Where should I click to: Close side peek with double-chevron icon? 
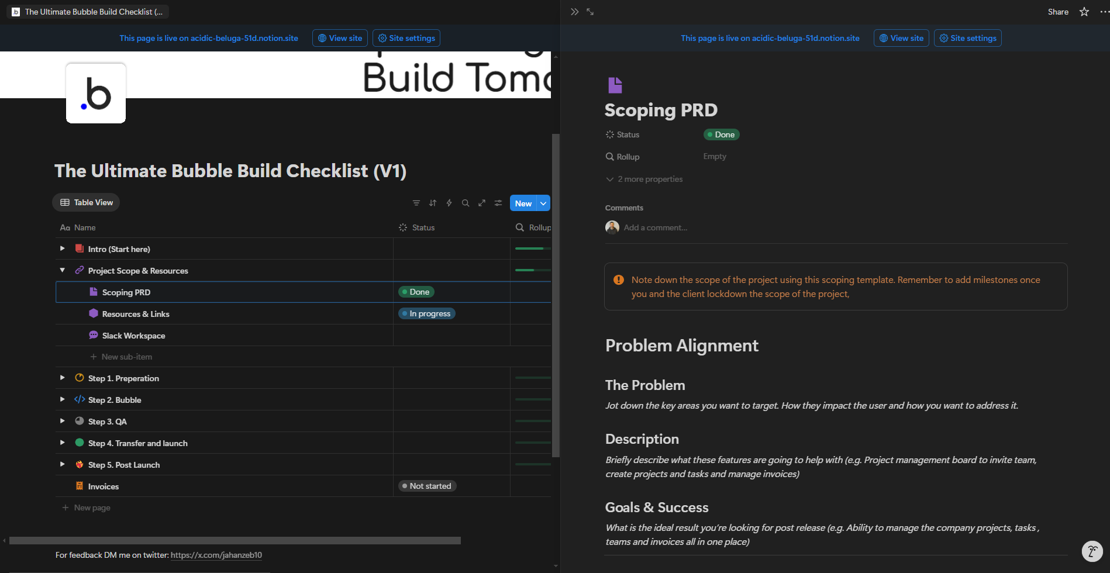coord(574,12)
